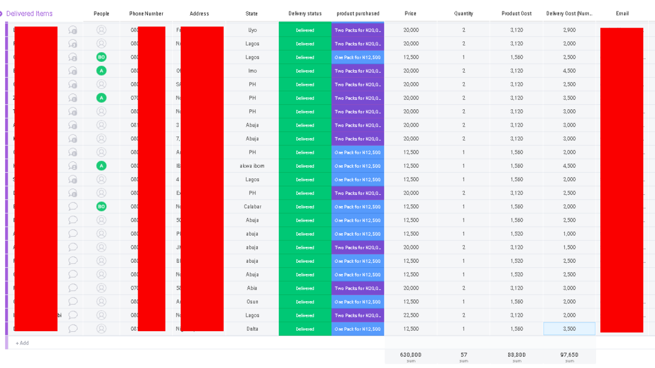The height and width of the screenshot is (368, 655).
Task: Click the 97,650 delivery cost sum
Action: click(569, 357)
